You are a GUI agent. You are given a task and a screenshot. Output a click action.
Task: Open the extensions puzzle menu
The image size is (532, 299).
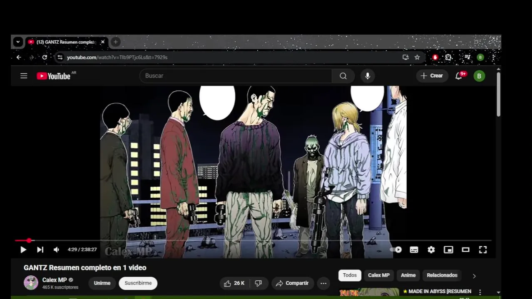pyautogui.click(x=448, y=57)
